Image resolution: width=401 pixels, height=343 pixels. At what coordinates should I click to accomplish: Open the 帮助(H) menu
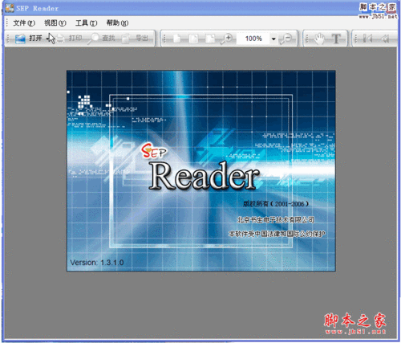pyautogui.click(x=117, y=23)
